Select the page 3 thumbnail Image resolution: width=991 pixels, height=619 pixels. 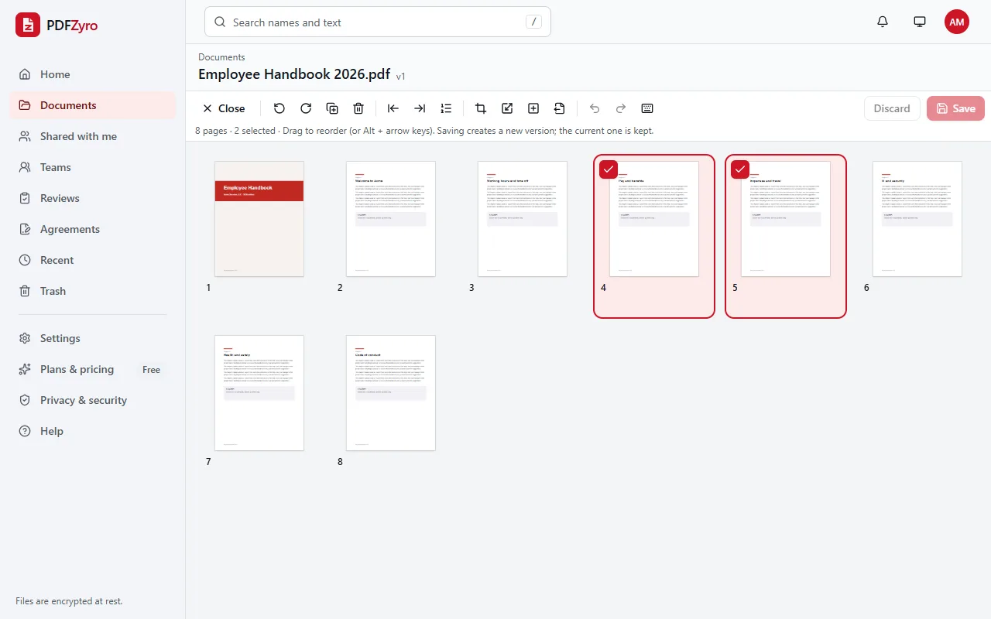523,219
